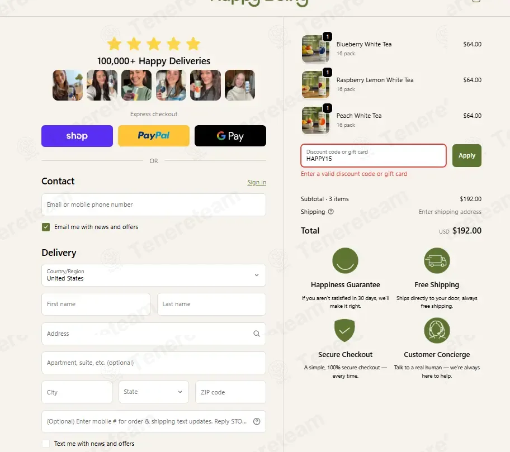Click the Happiness Guarantee smiley icon
The height and width of the screenshot is (452, 510).
pyautogui.click(x=345, y=260)
